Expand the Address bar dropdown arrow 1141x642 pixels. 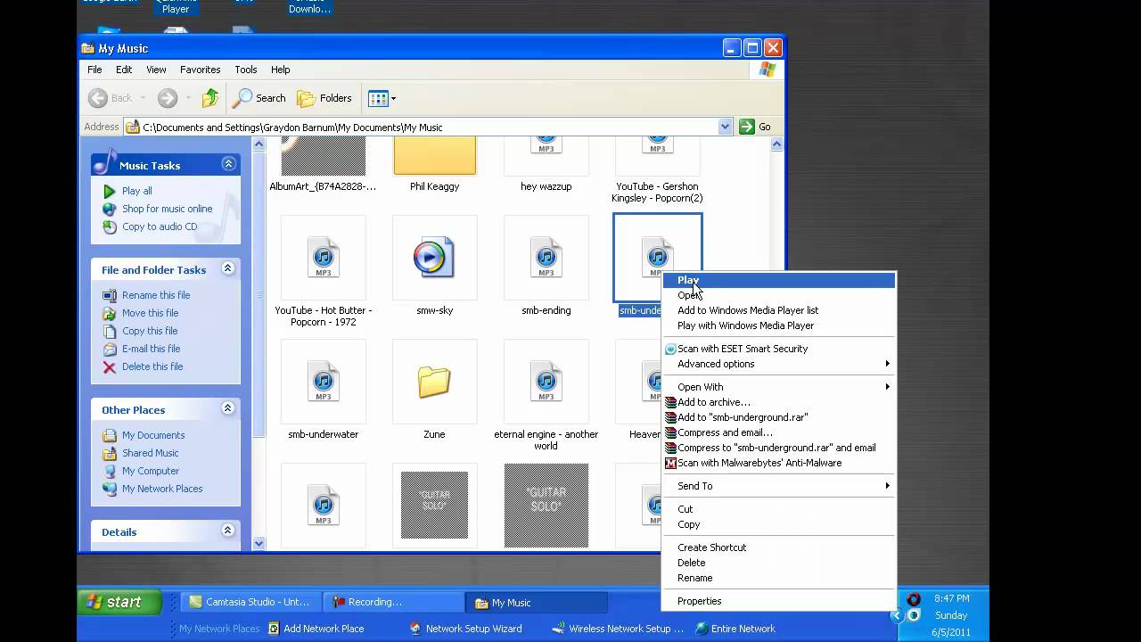click(725, 127)
